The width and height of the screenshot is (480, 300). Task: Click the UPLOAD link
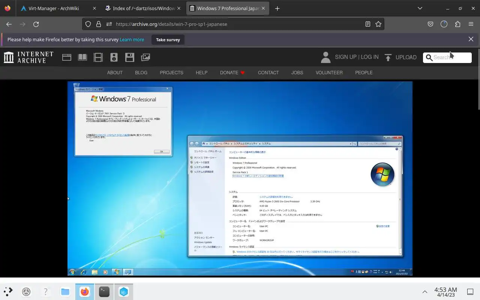coord(406,57)
